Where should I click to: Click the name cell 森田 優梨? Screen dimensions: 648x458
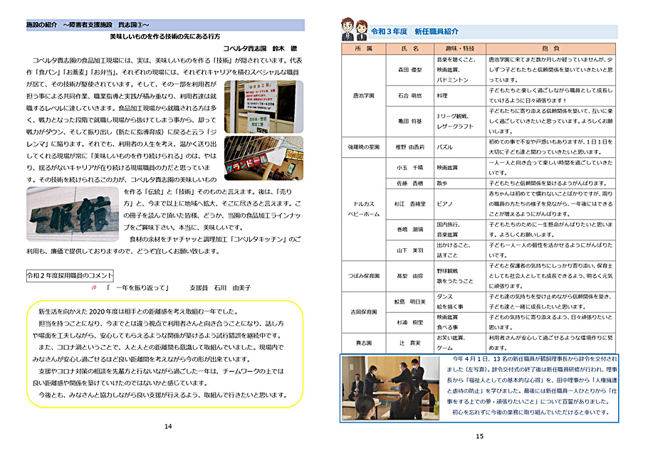click(410, 70)
